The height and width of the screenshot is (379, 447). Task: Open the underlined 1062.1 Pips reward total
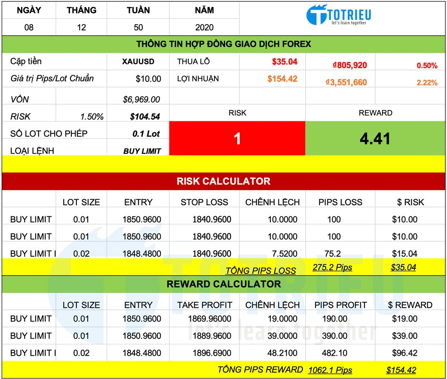(x=330, y=370)
